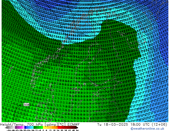The height and width of the screenshot is (131, 170).
Task: Click the date Tu 18-03-2025
Action: point(113,124)
